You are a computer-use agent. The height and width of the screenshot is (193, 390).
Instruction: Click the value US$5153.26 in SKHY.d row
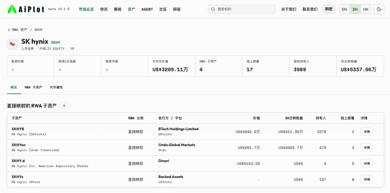tap(248, 164)
